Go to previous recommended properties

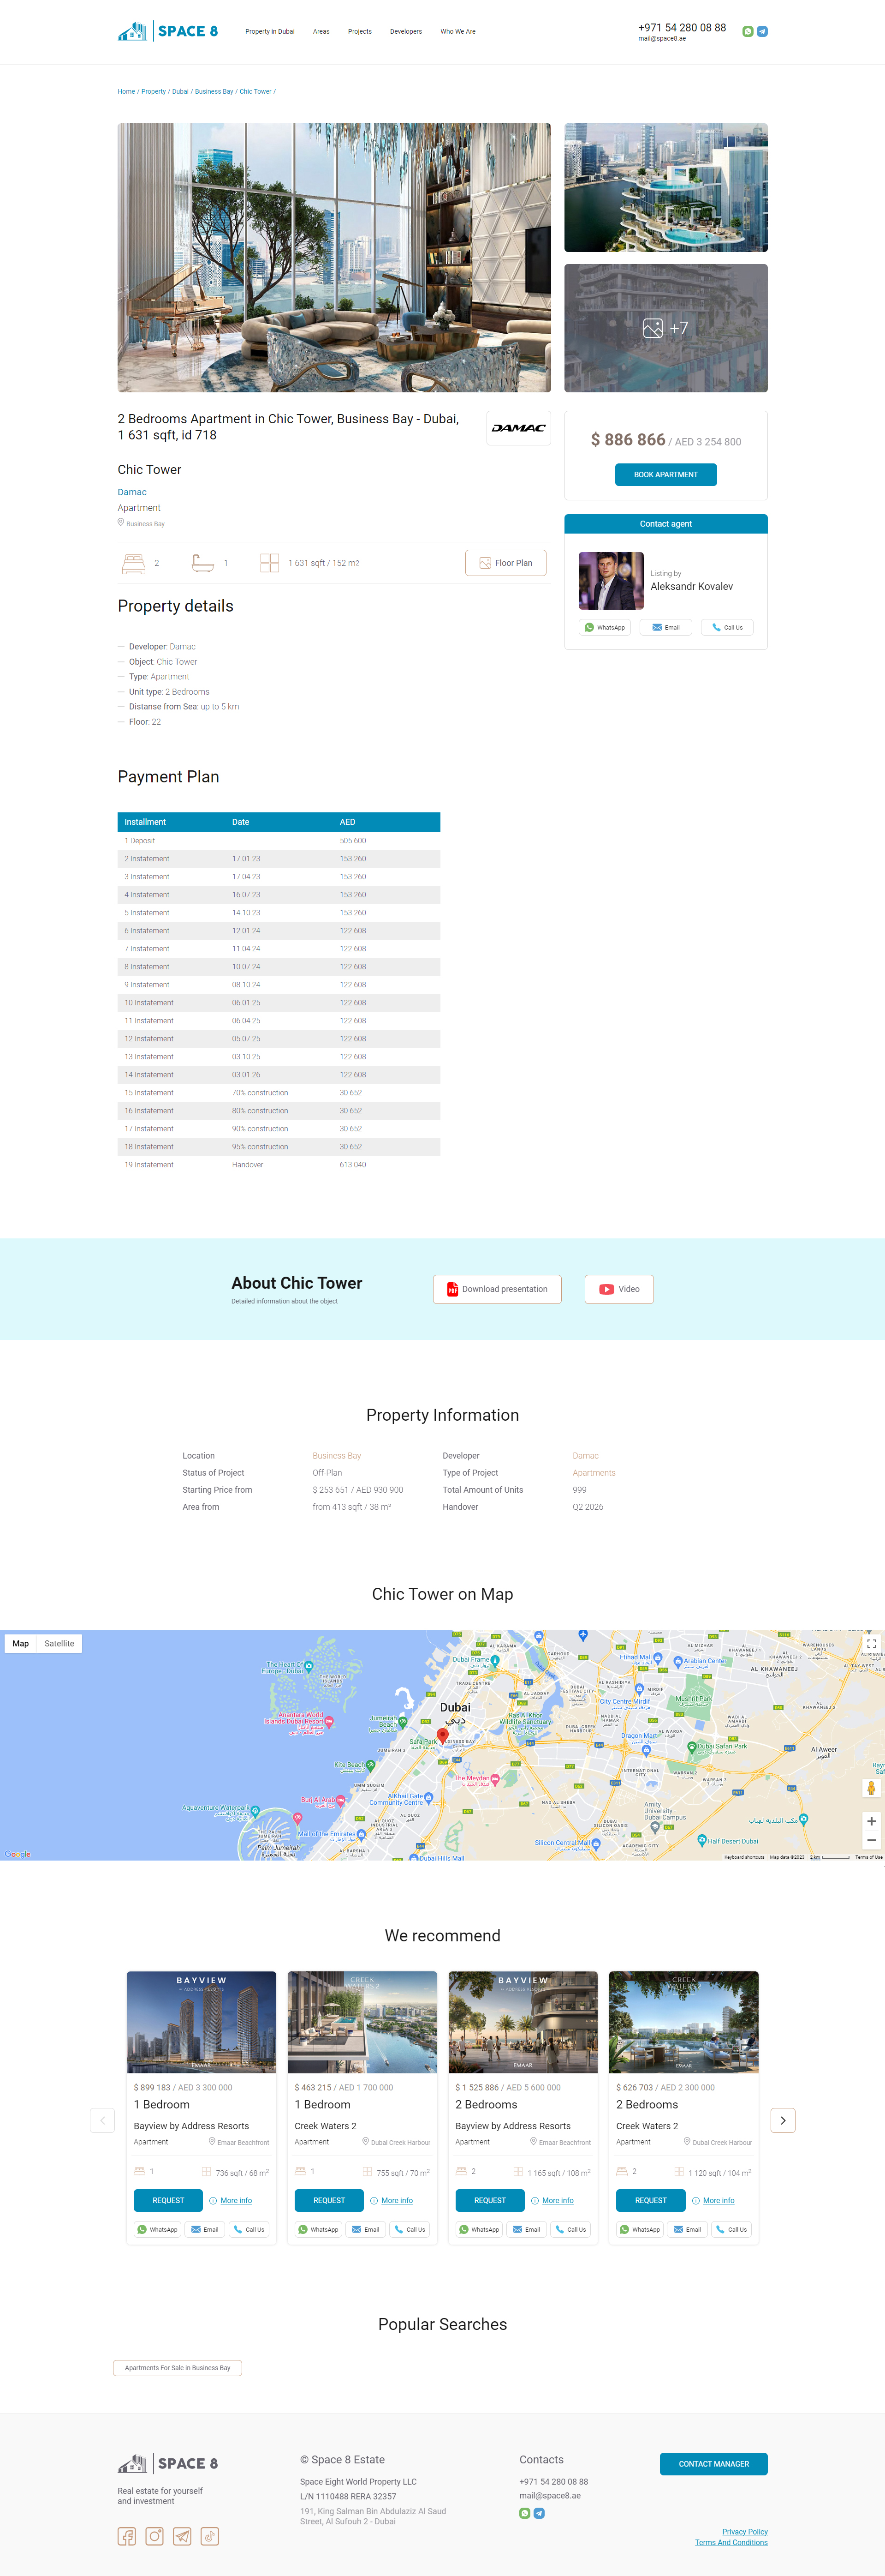tap(102, 2120)
